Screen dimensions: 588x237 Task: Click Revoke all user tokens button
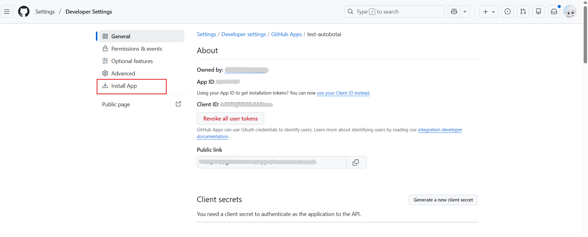(x=230, y=118)
